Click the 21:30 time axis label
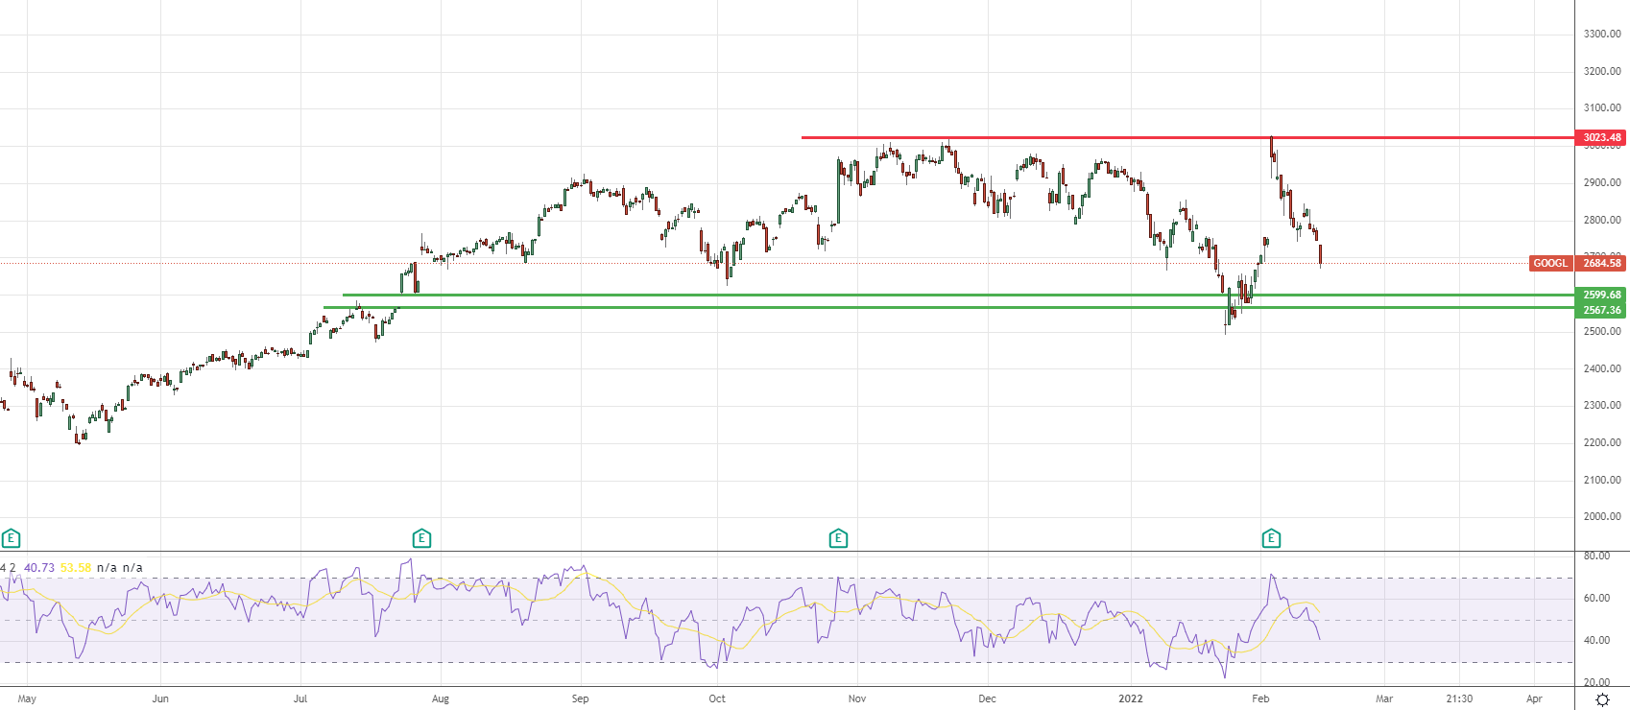Screen dimensions: 1630x710 click(1459, 698)
